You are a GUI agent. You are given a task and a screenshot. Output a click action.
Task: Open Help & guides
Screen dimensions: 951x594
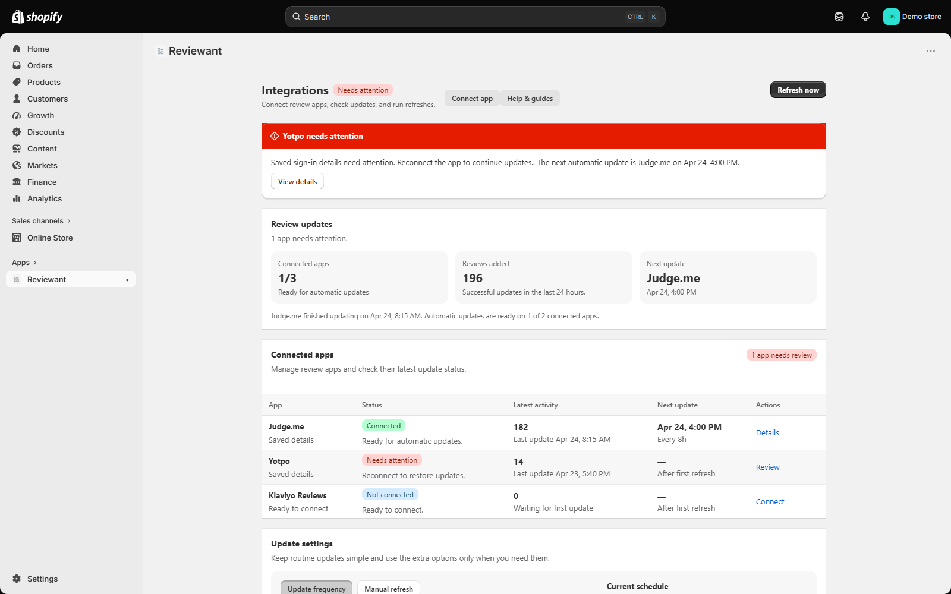(530, 98)
